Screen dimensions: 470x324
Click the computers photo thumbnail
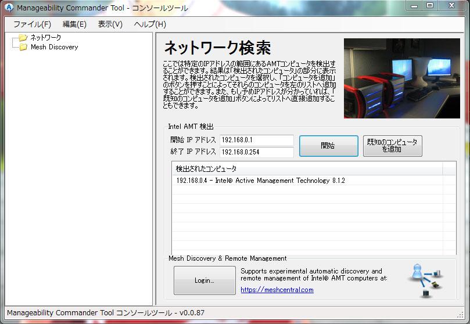coord(401,78)
